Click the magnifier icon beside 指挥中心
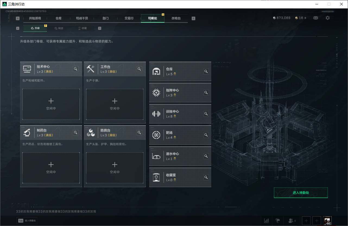 (x=206, y=92)
